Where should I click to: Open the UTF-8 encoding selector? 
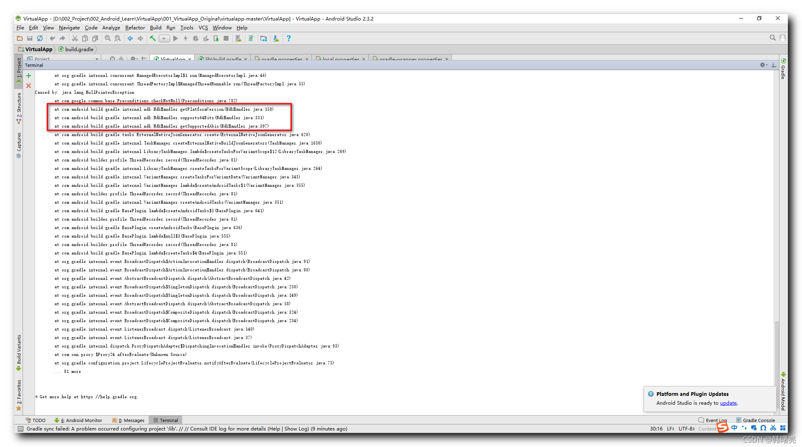(x=686, y=428)
